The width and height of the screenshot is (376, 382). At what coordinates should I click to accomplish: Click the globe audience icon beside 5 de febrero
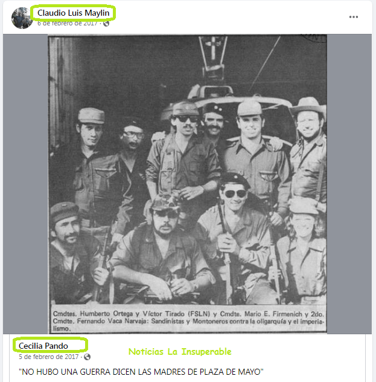tap(87, 357)
